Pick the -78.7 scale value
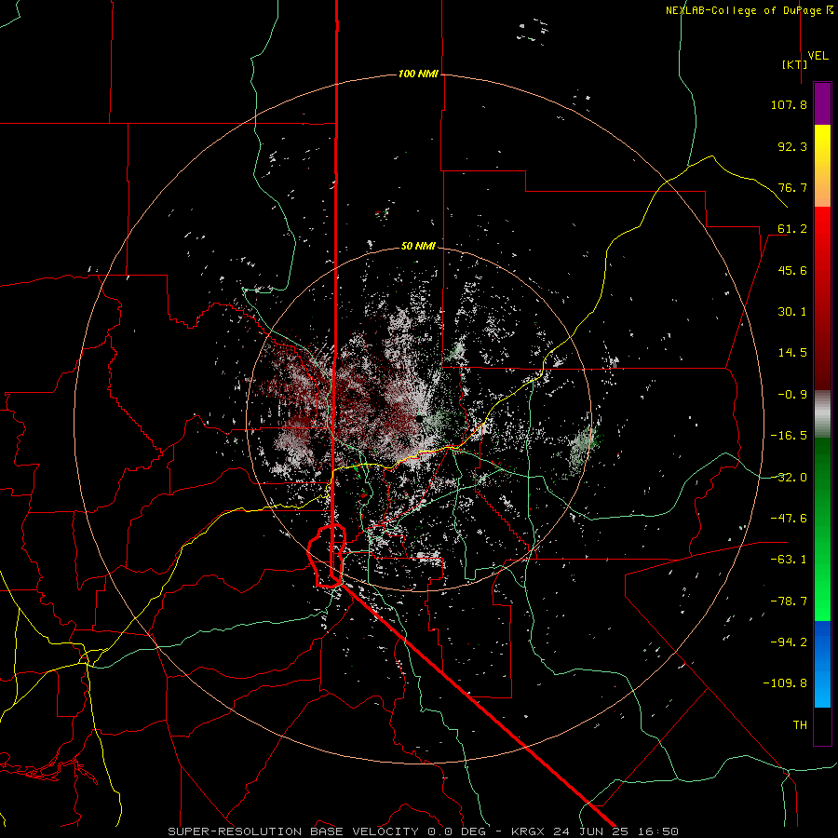Image resolution: width=838 pixels, height=838 pixels. (789, 601)
